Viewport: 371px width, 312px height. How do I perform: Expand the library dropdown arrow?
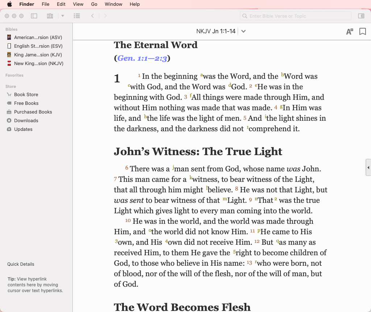[63, 16]
